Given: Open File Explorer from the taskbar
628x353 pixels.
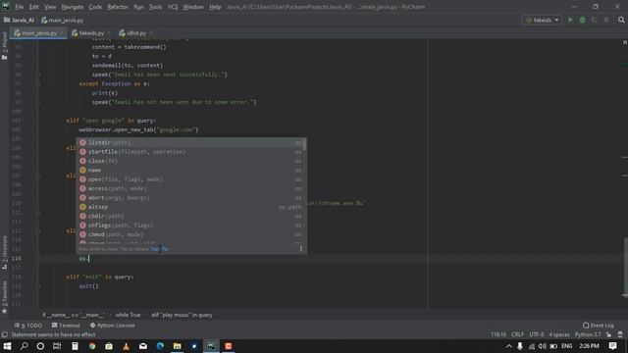Looking at the screenshot, I should tap(177, 346).
